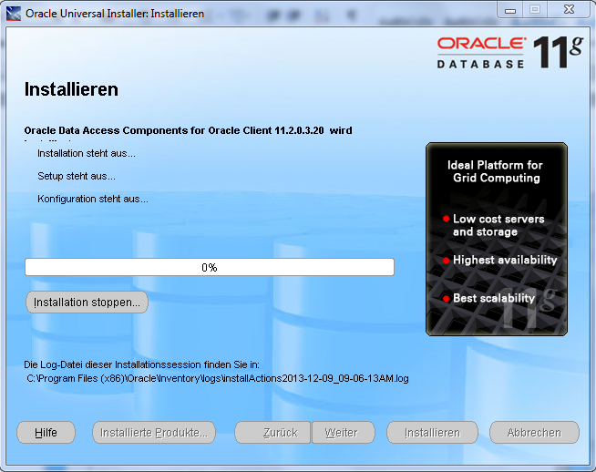The image size is (596, 472).
Task: Click the 'Konfiguration steht aus...' status text
Action: [93, 199]
